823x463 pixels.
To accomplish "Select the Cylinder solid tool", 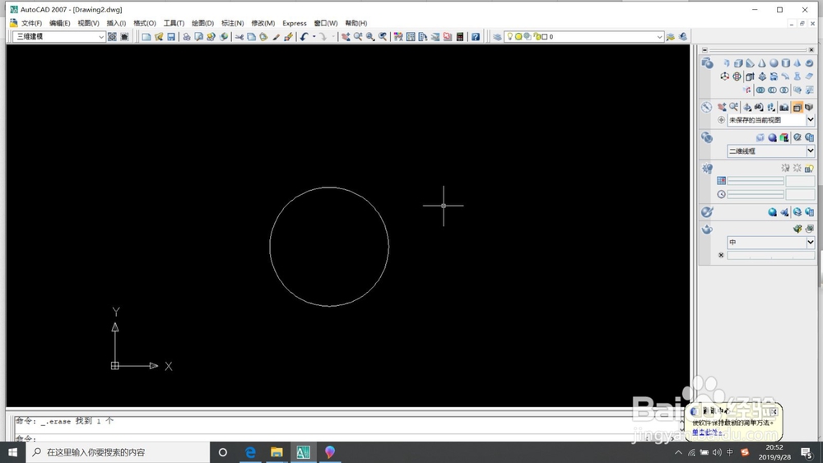I will tap(786, 63).
